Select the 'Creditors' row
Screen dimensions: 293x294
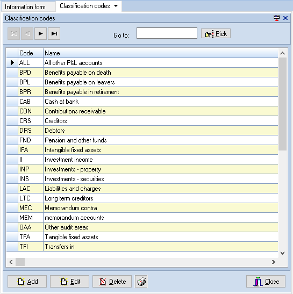(142, 121)
